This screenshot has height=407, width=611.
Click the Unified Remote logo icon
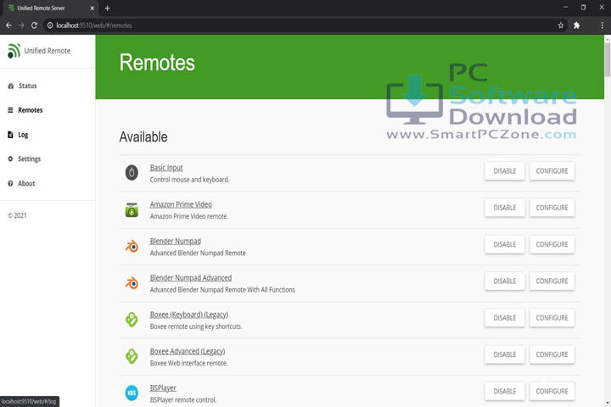point(14,51)
